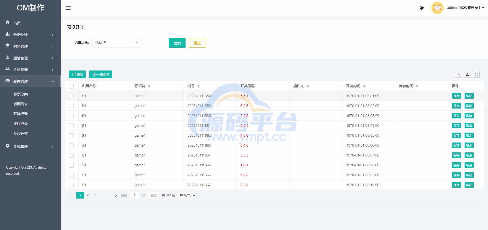This screenshot has height=230, width=488.
Task: Click 取消 for 期号 202310111667
Action: pos(469,185)
